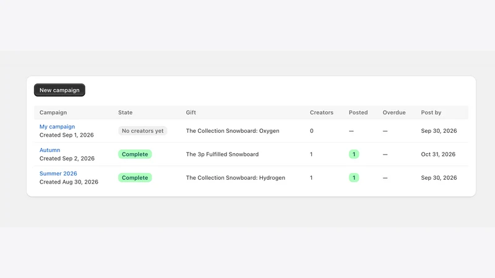Image resolution: width=495 pixels, height=278 pixels.
Task: Click the Posted count badge for Autumn
Action: [x=353, y=154]
